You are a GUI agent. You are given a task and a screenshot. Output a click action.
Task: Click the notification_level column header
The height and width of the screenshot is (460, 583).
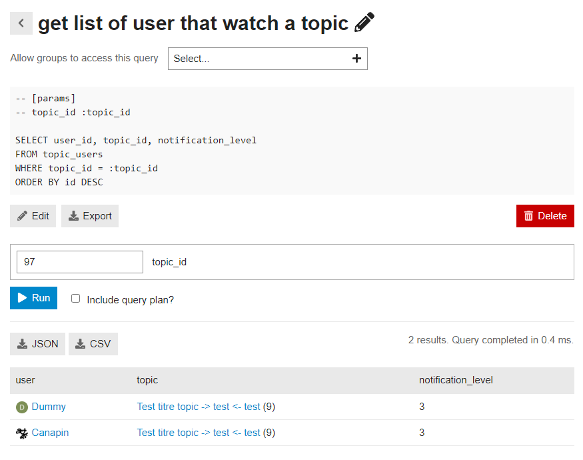click(456, 380)
